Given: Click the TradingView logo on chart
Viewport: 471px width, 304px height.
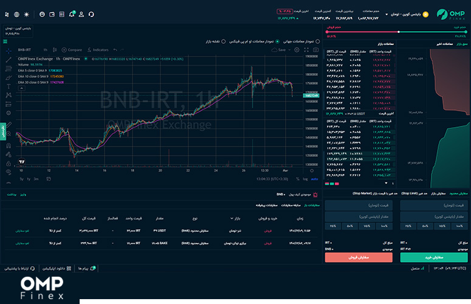Looking at the screenshot, I should coord(22,162).
